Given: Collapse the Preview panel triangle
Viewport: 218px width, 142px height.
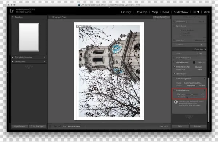Looking at the screenshot, I should pos(13,17).
